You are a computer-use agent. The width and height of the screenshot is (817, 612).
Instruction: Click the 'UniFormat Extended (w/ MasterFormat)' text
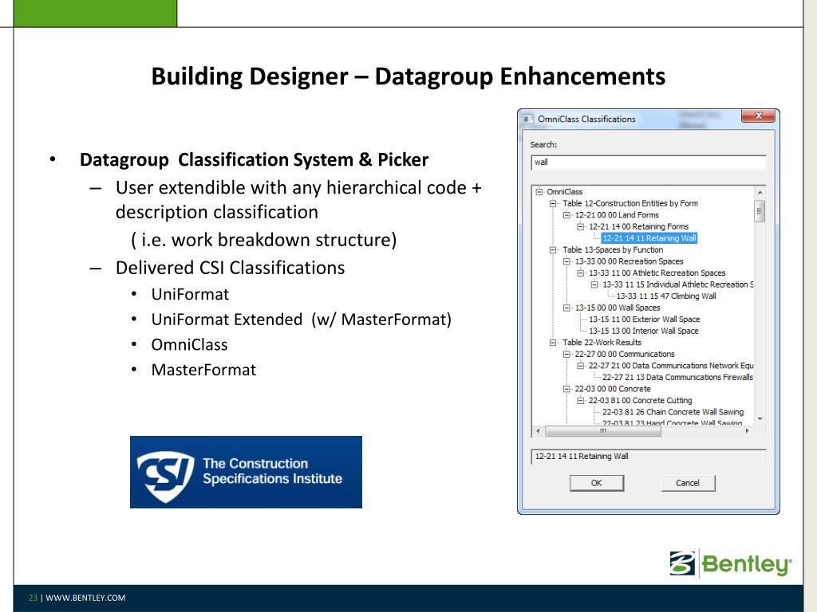coord(301,320)
